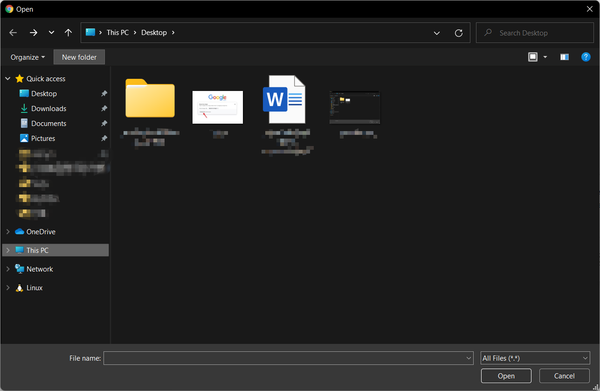Viewport: 600px width, 391px height.
Task: Navigate to This PC via breadcrumb
Action: point(118,32)
